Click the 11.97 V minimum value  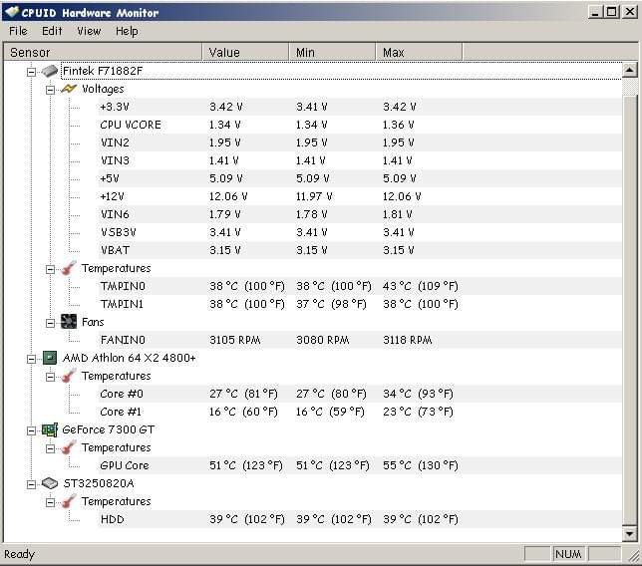click(314, 196)
